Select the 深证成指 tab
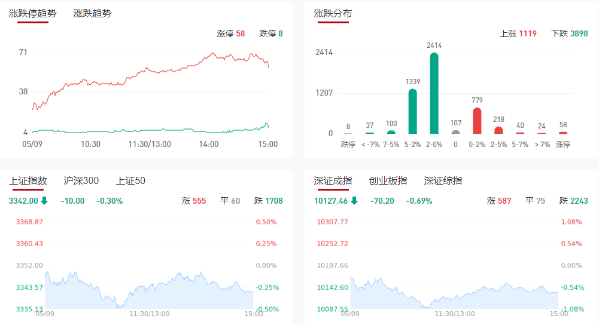 point(333,180)
